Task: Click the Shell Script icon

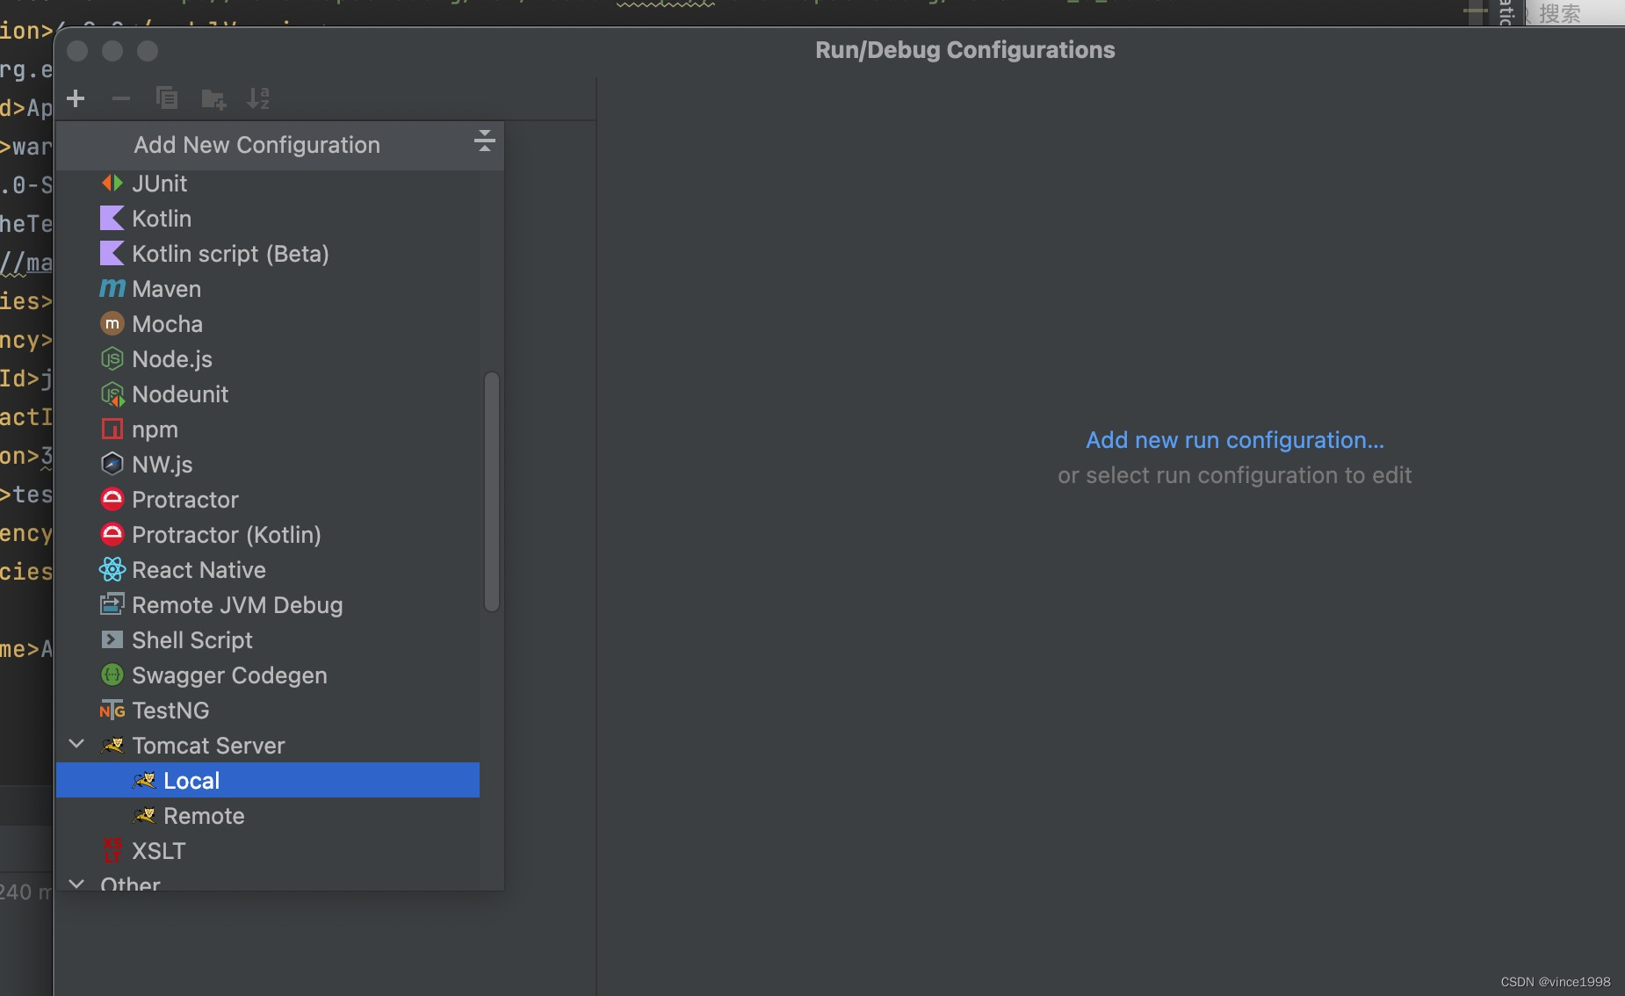Action: 112,639
